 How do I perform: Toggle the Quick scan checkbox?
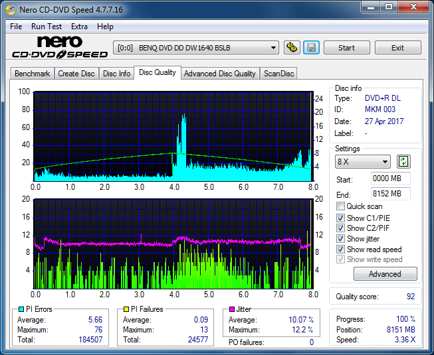click(x=340, y=206)
